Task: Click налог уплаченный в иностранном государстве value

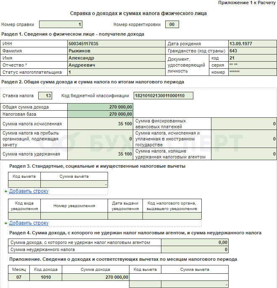Action: pyautogui.click(x=244, y=139)
